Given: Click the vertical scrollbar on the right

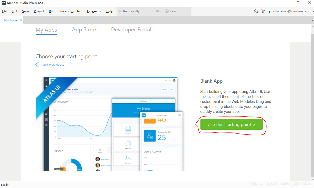Looking at the screenshot, I should 312,100.
